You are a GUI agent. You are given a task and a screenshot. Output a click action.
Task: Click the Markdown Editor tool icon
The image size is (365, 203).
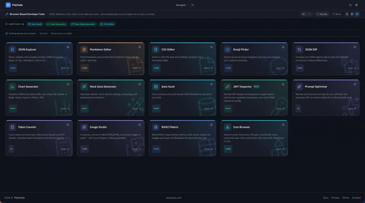(84, 49)
